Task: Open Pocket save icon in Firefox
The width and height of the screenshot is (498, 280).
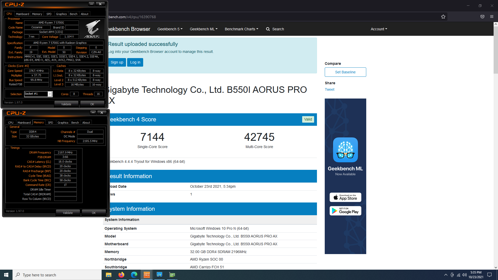Action: (482, 17)
